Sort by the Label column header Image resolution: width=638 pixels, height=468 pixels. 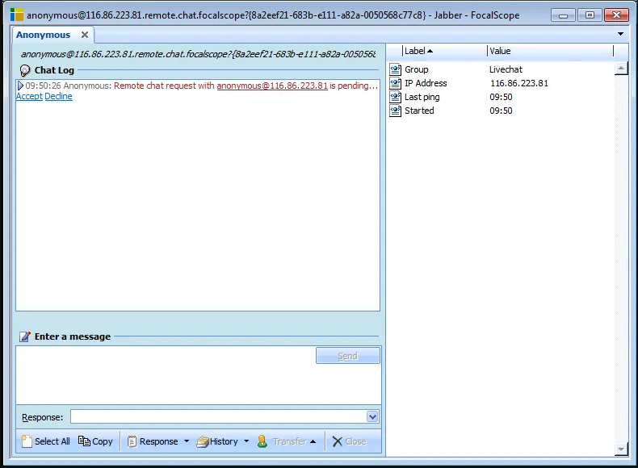(x=445, y=51)
